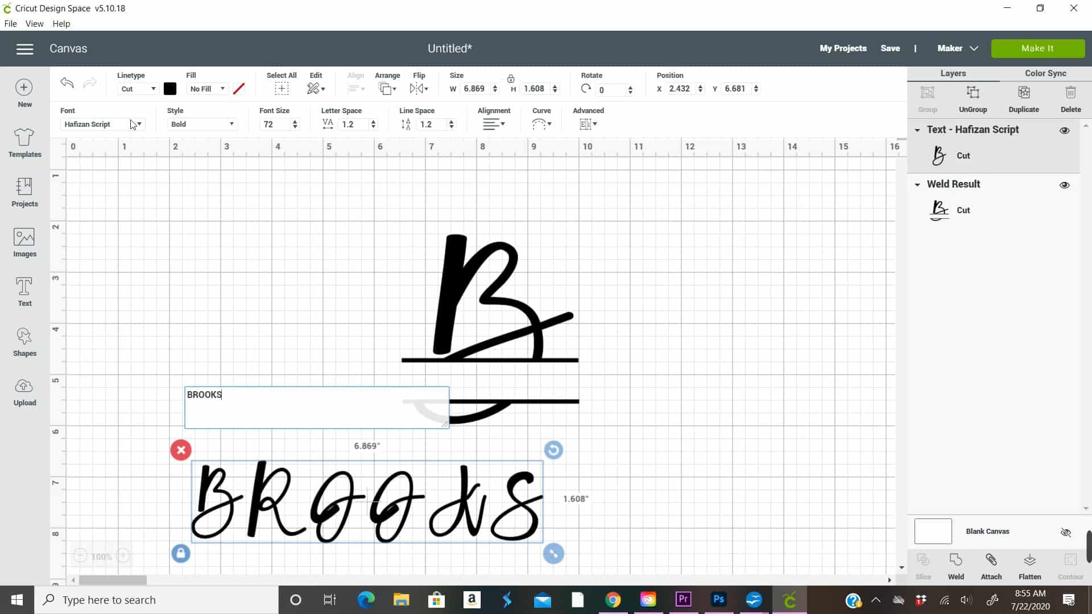Open the View menu
1092x614 pixels.
tap(34, 24)
